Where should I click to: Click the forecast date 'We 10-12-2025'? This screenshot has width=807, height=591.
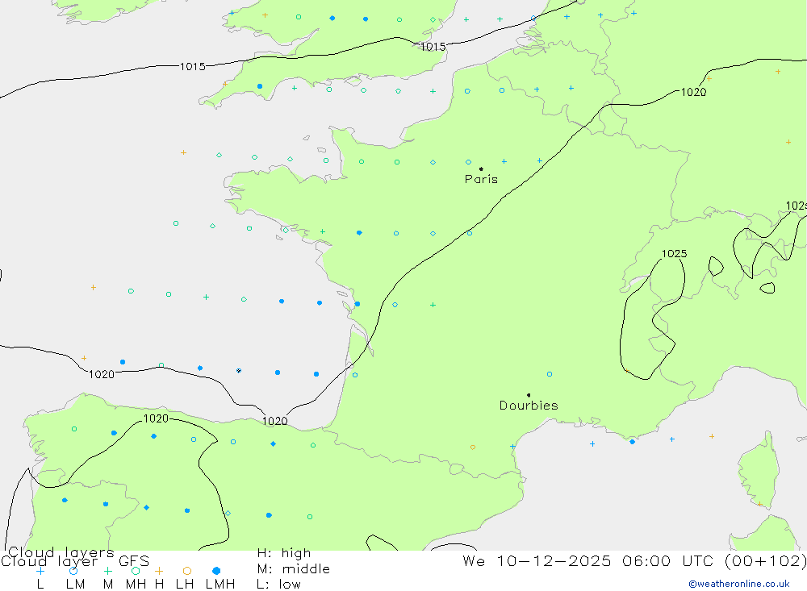point(537,560)
